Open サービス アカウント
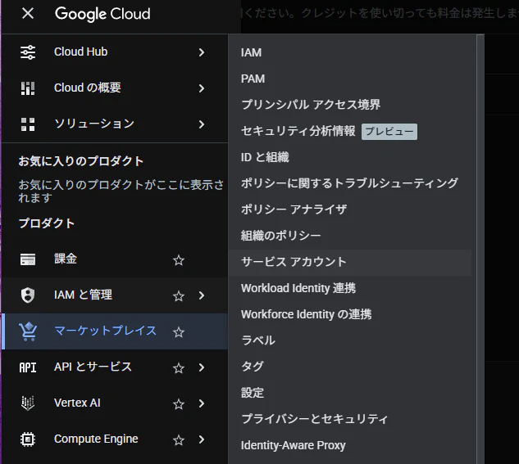This screenshot has width=519, height=464. click(x=350, y=262)
